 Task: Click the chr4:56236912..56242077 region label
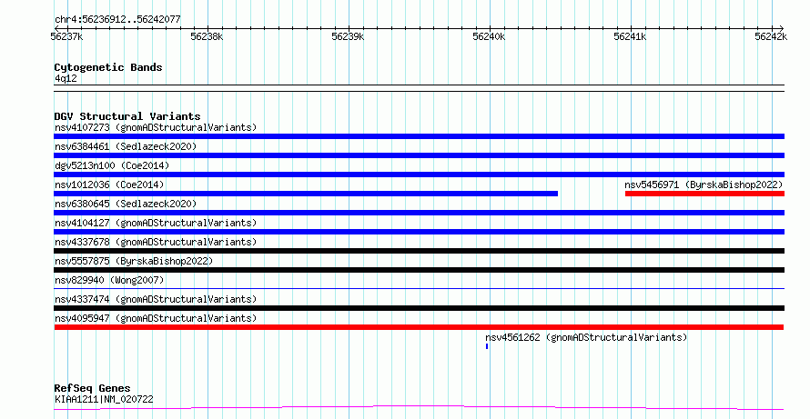[117, 20]
